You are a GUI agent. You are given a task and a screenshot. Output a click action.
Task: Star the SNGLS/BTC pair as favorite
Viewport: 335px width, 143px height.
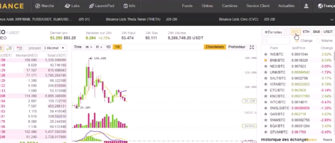point(266,108)
